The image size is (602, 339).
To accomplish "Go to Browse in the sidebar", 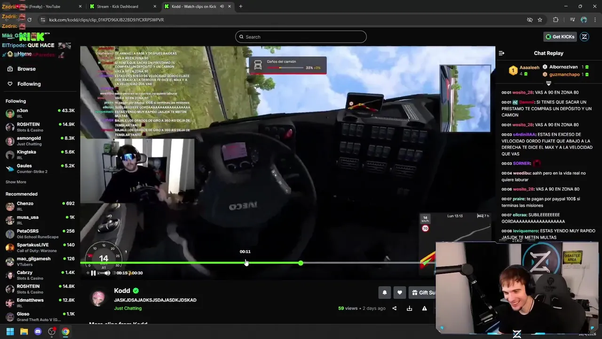I will (26, 69).
